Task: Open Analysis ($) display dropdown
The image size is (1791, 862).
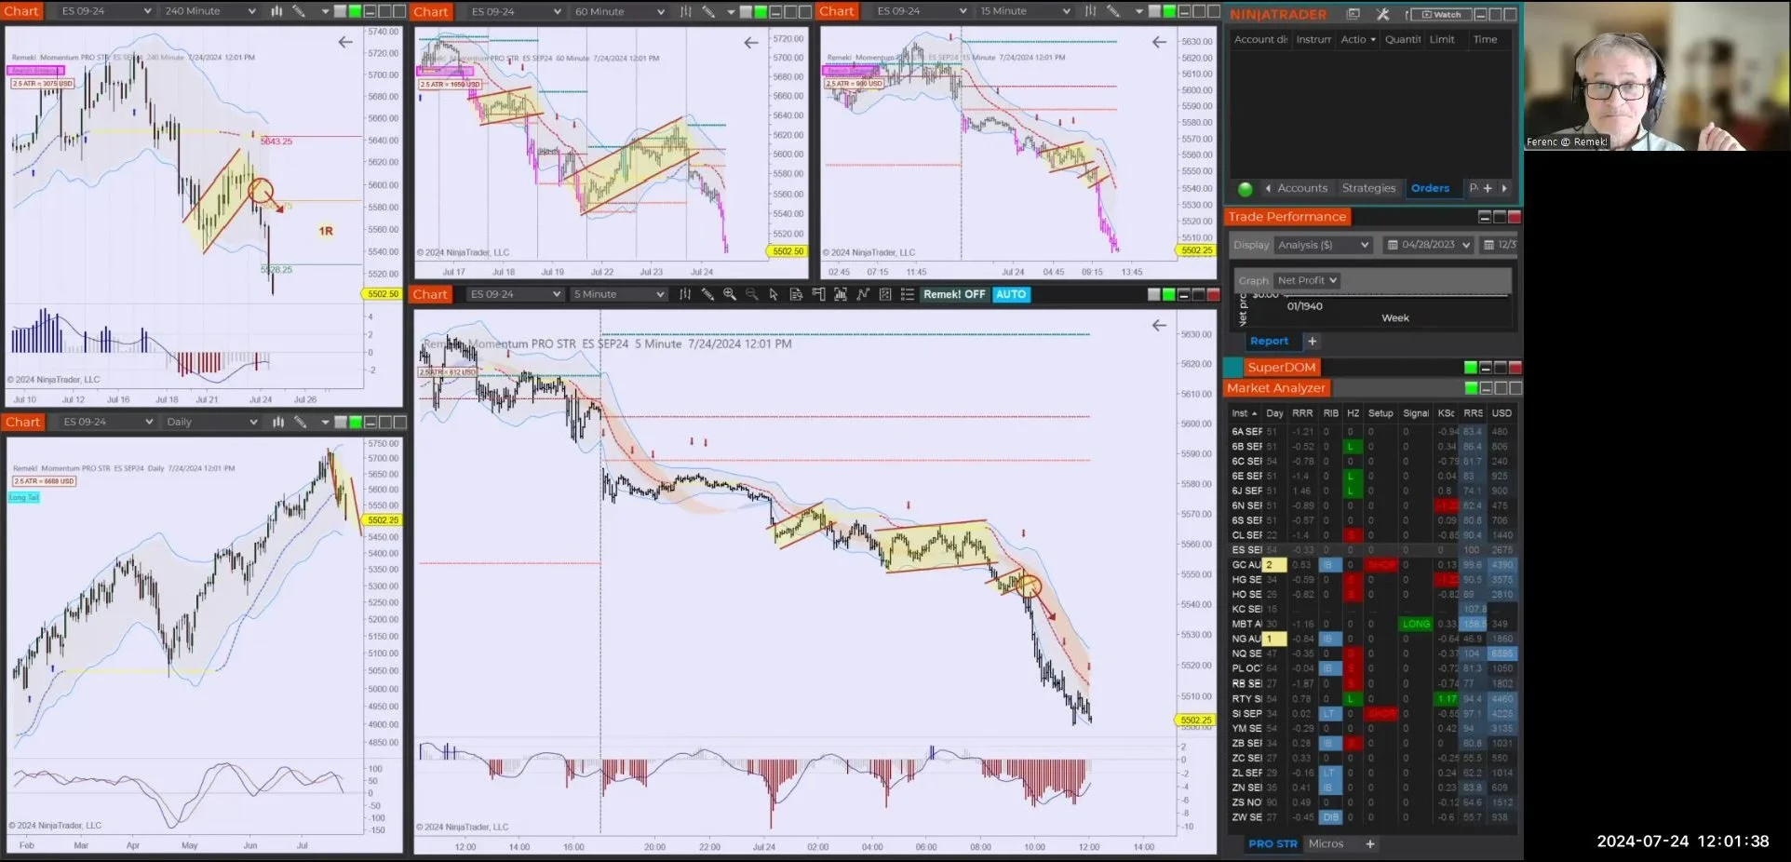Action: click(x=1323, y=245)
